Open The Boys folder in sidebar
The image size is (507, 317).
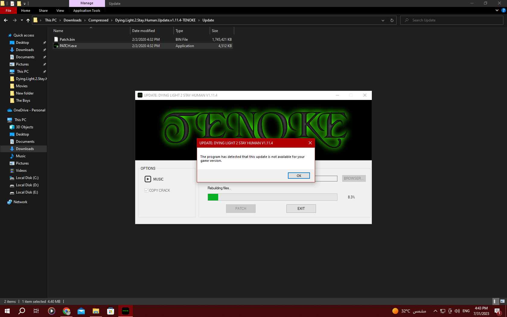coord(23,101)
